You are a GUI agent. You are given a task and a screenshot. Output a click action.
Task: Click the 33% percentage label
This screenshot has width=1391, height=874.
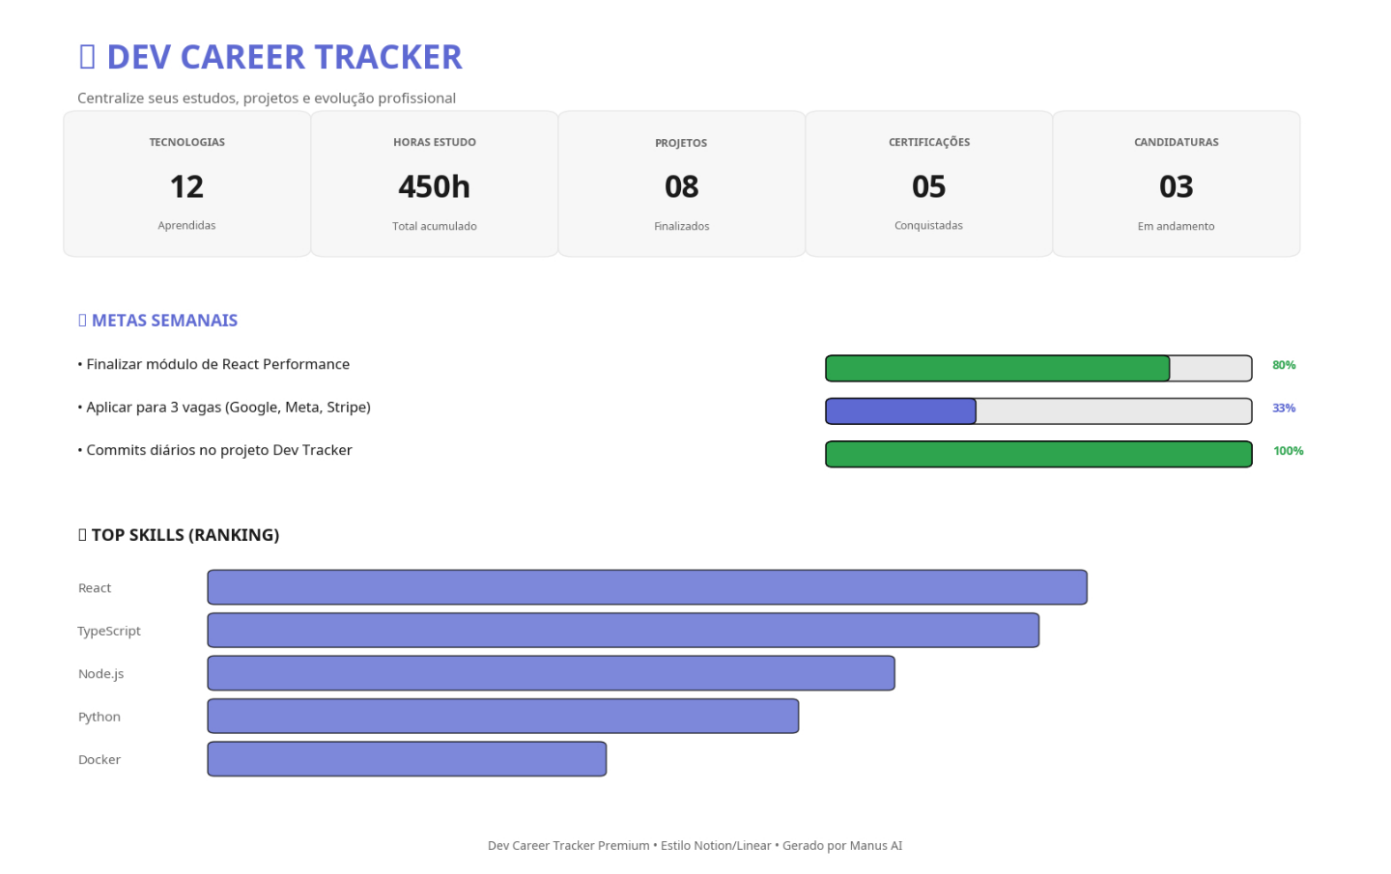coord(1284,409)
